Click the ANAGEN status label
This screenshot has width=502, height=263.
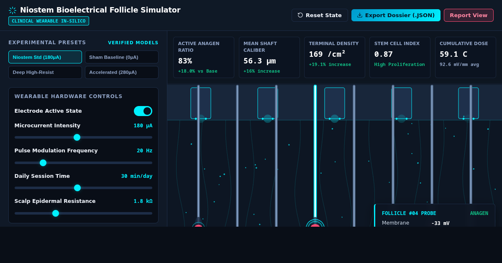pyautogui.click(x=479, y=213)
